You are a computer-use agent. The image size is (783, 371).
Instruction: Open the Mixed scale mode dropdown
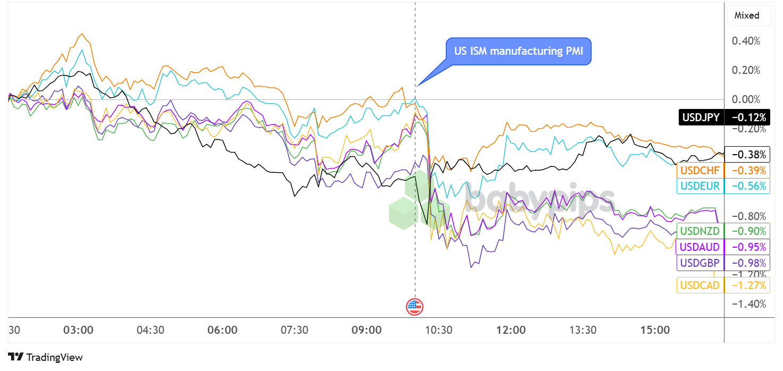[747, 15]
